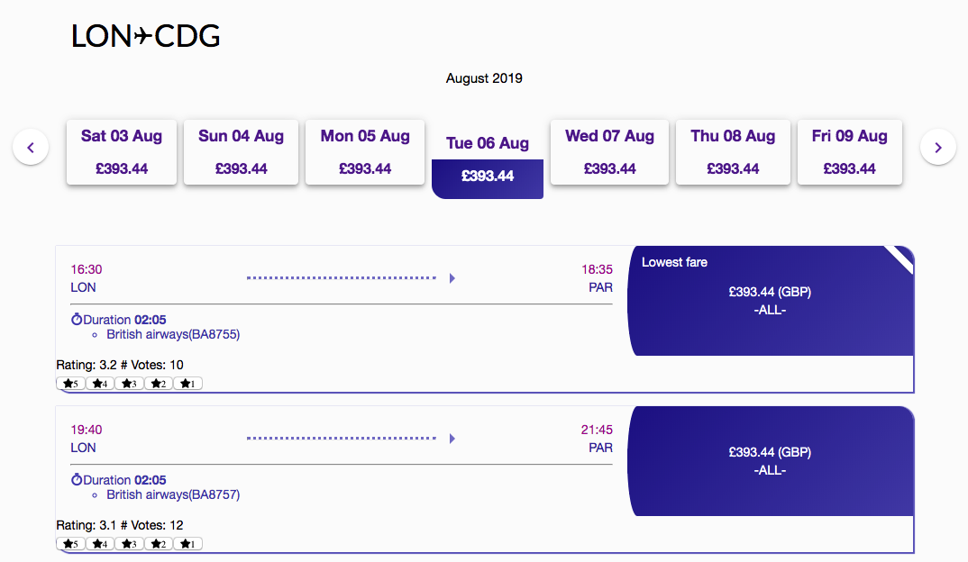The height and width of the screenshot is (562, 968).
Task: Rate BA8757 flight four stars
Action: point(100,544)
